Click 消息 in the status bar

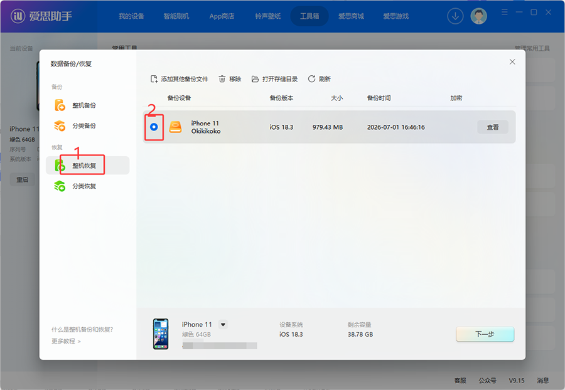(x=543, y=381)
